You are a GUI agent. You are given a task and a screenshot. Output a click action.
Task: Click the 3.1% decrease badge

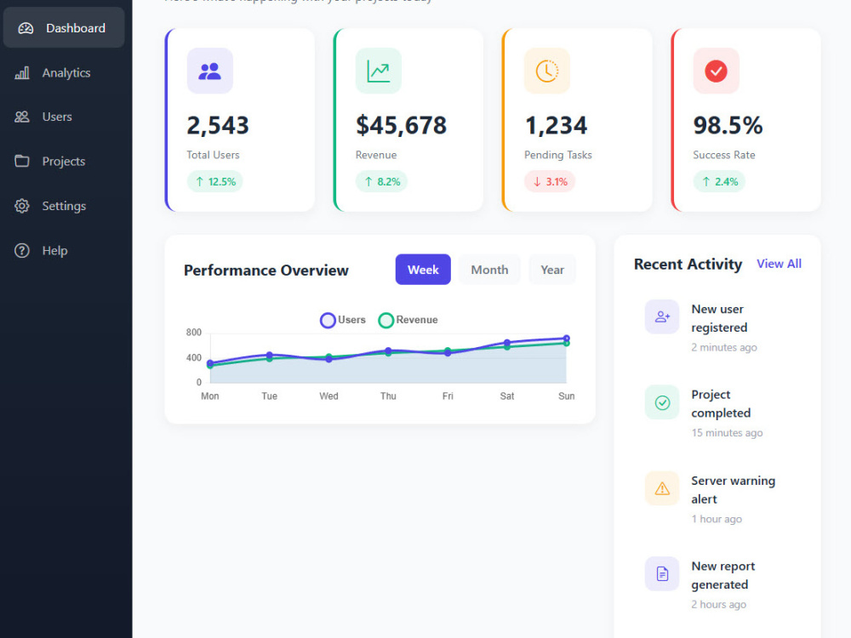(x=549, y=182)
